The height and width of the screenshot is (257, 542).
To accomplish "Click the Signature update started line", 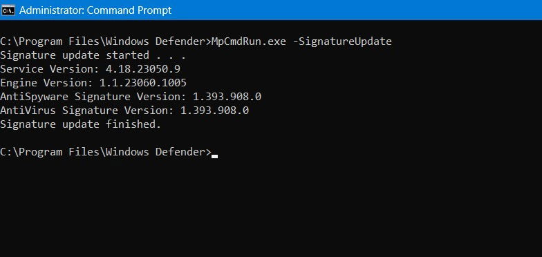I will 93,55.
